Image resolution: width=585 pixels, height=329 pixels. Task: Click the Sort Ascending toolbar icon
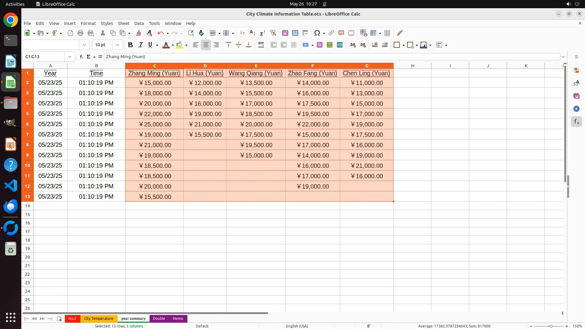(252, 33)
